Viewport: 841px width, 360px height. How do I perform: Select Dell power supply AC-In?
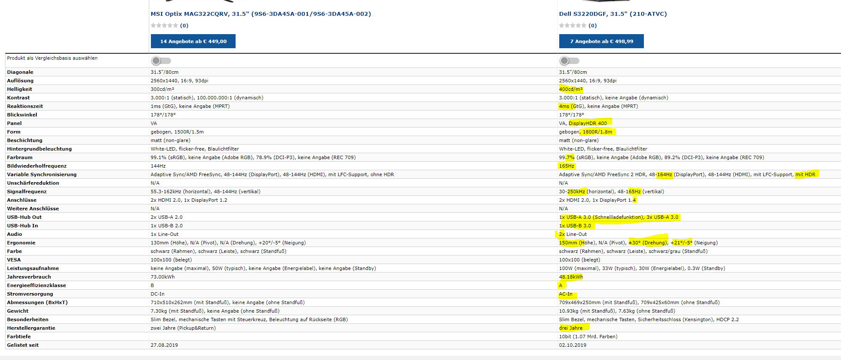566,294
